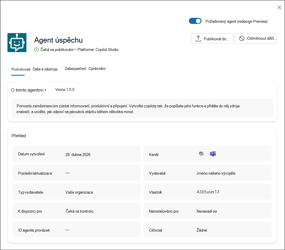The width and height of the screenshot is (285, 250).
Task: Switch to the Oprávnění tab
Action: (97, 69)
